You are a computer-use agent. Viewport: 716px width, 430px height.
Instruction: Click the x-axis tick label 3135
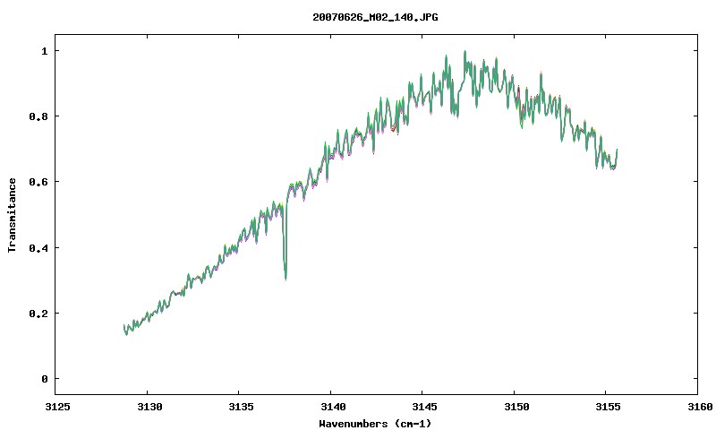241,407
